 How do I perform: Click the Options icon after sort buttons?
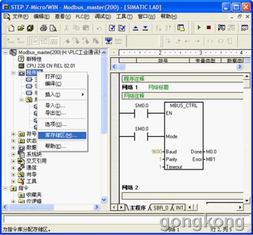(181, 28)
